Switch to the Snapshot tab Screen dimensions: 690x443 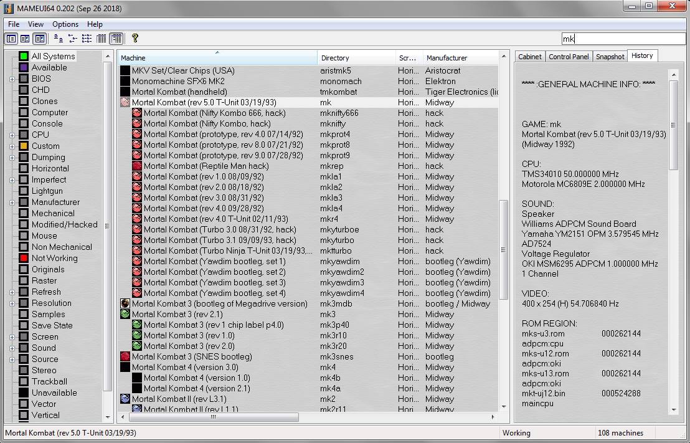point(610,57)
